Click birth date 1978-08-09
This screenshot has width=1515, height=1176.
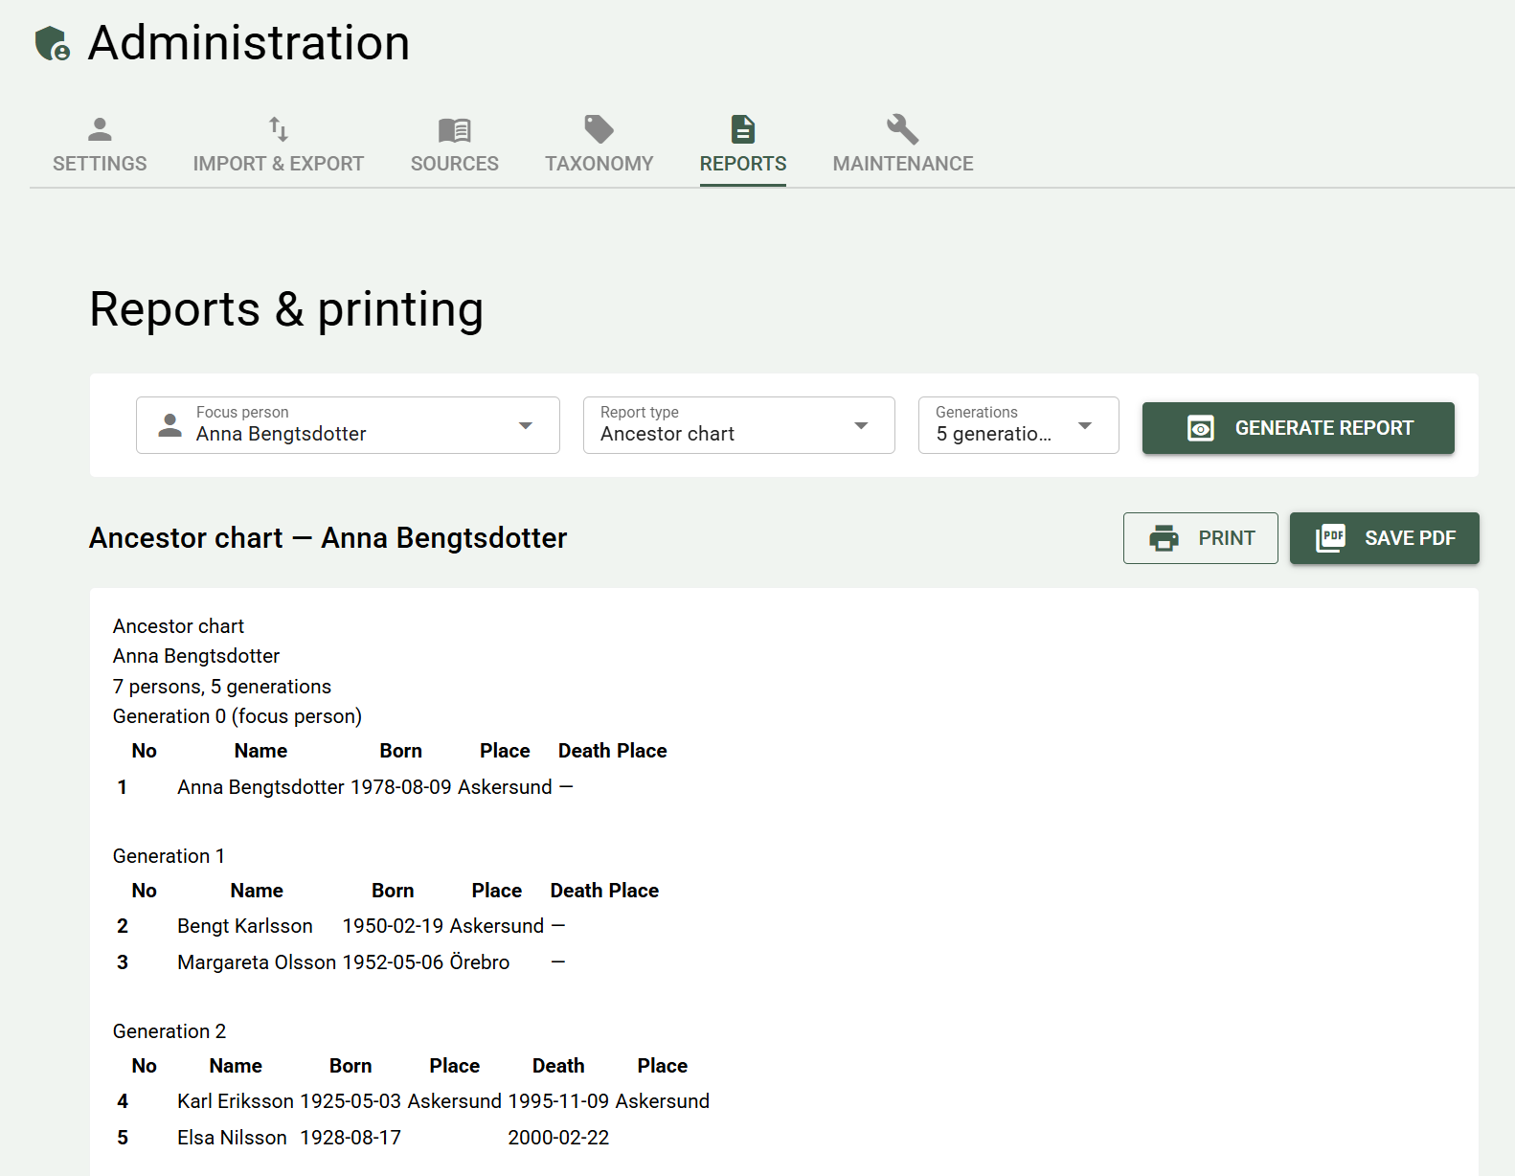(x=401, y=787)
